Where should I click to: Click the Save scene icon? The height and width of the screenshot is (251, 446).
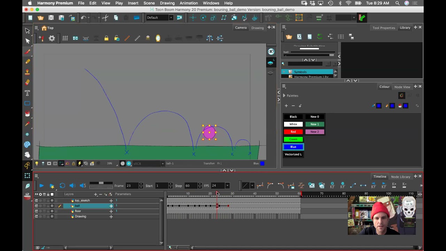click(x=51, y=17)
